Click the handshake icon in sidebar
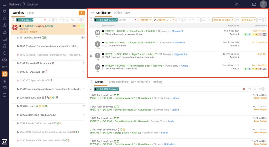This screenshot has width=269, height=147. coord(4,60)
